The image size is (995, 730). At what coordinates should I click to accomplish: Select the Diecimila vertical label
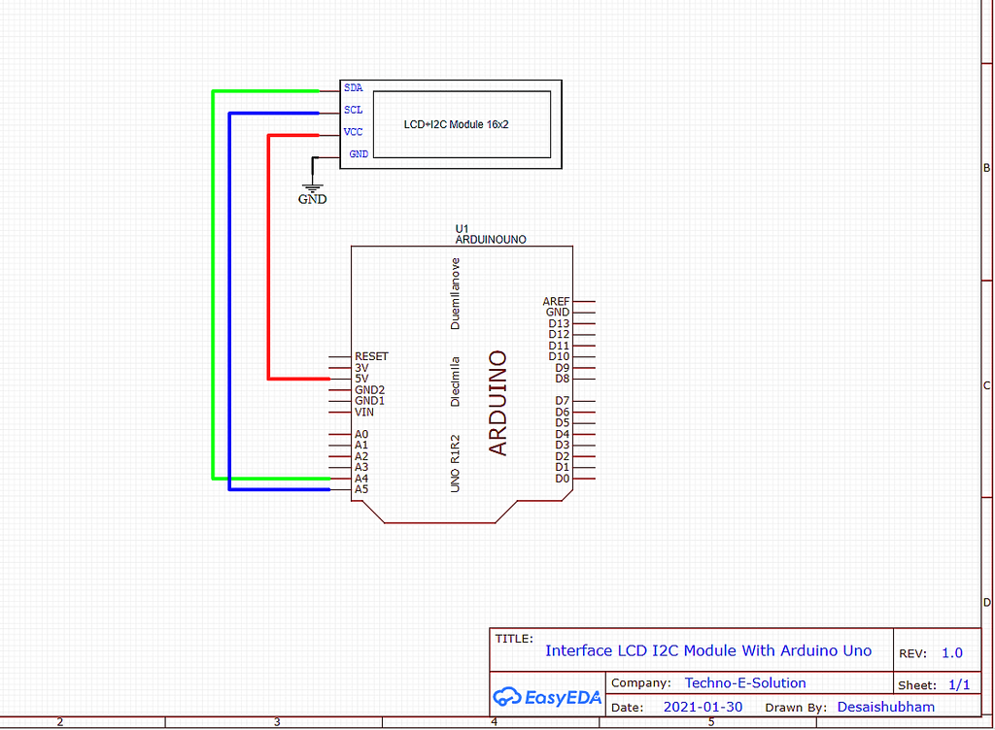tap(455, 382)
